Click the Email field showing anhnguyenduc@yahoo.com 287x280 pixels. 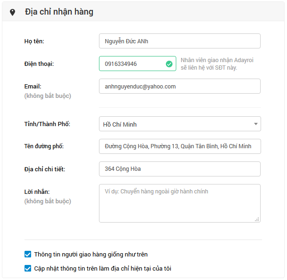[x=180, y=86]
